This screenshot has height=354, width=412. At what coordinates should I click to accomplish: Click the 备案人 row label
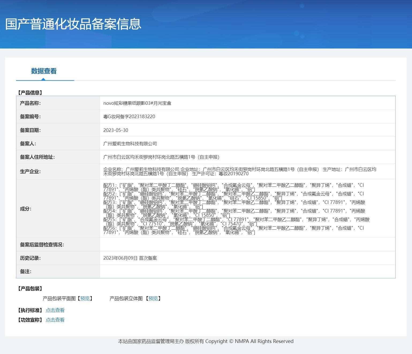click(x=28, y=144)
